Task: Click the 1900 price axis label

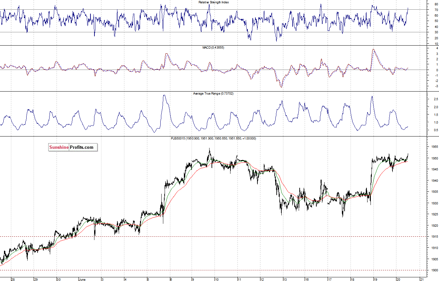Action: (x=434, y=270)
